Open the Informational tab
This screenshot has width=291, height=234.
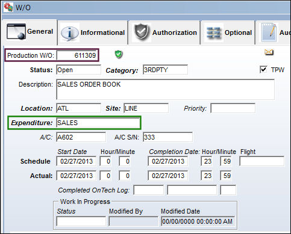93,32
